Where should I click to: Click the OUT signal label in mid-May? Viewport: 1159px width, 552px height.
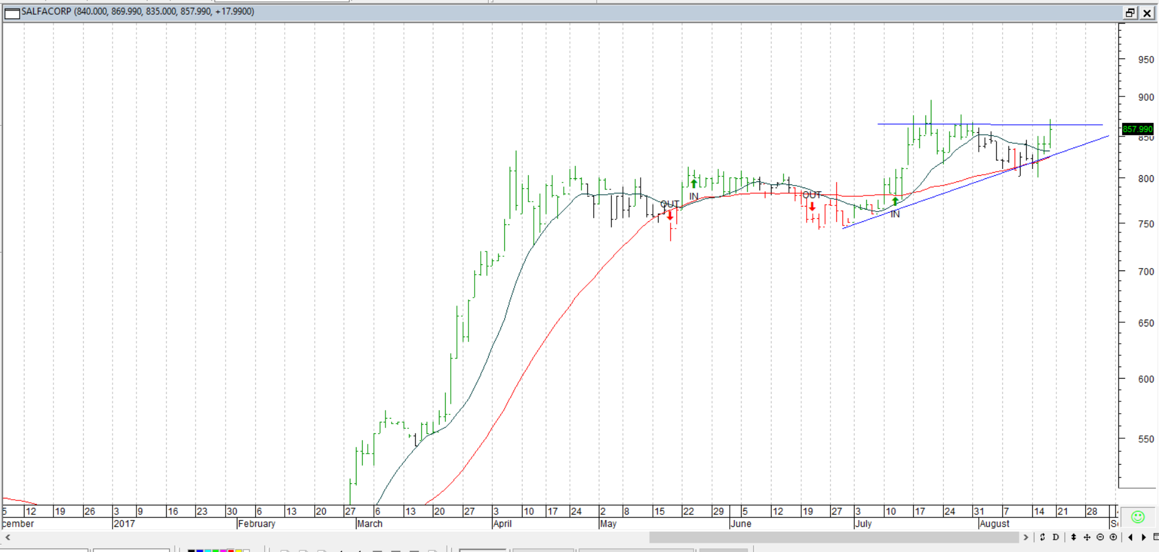click(670, 204)
